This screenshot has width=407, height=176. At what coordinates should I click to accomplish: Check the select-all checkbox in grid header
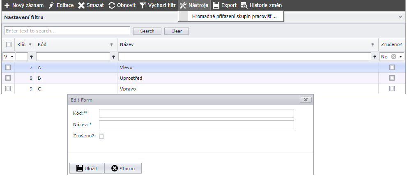tap(9, 45)
